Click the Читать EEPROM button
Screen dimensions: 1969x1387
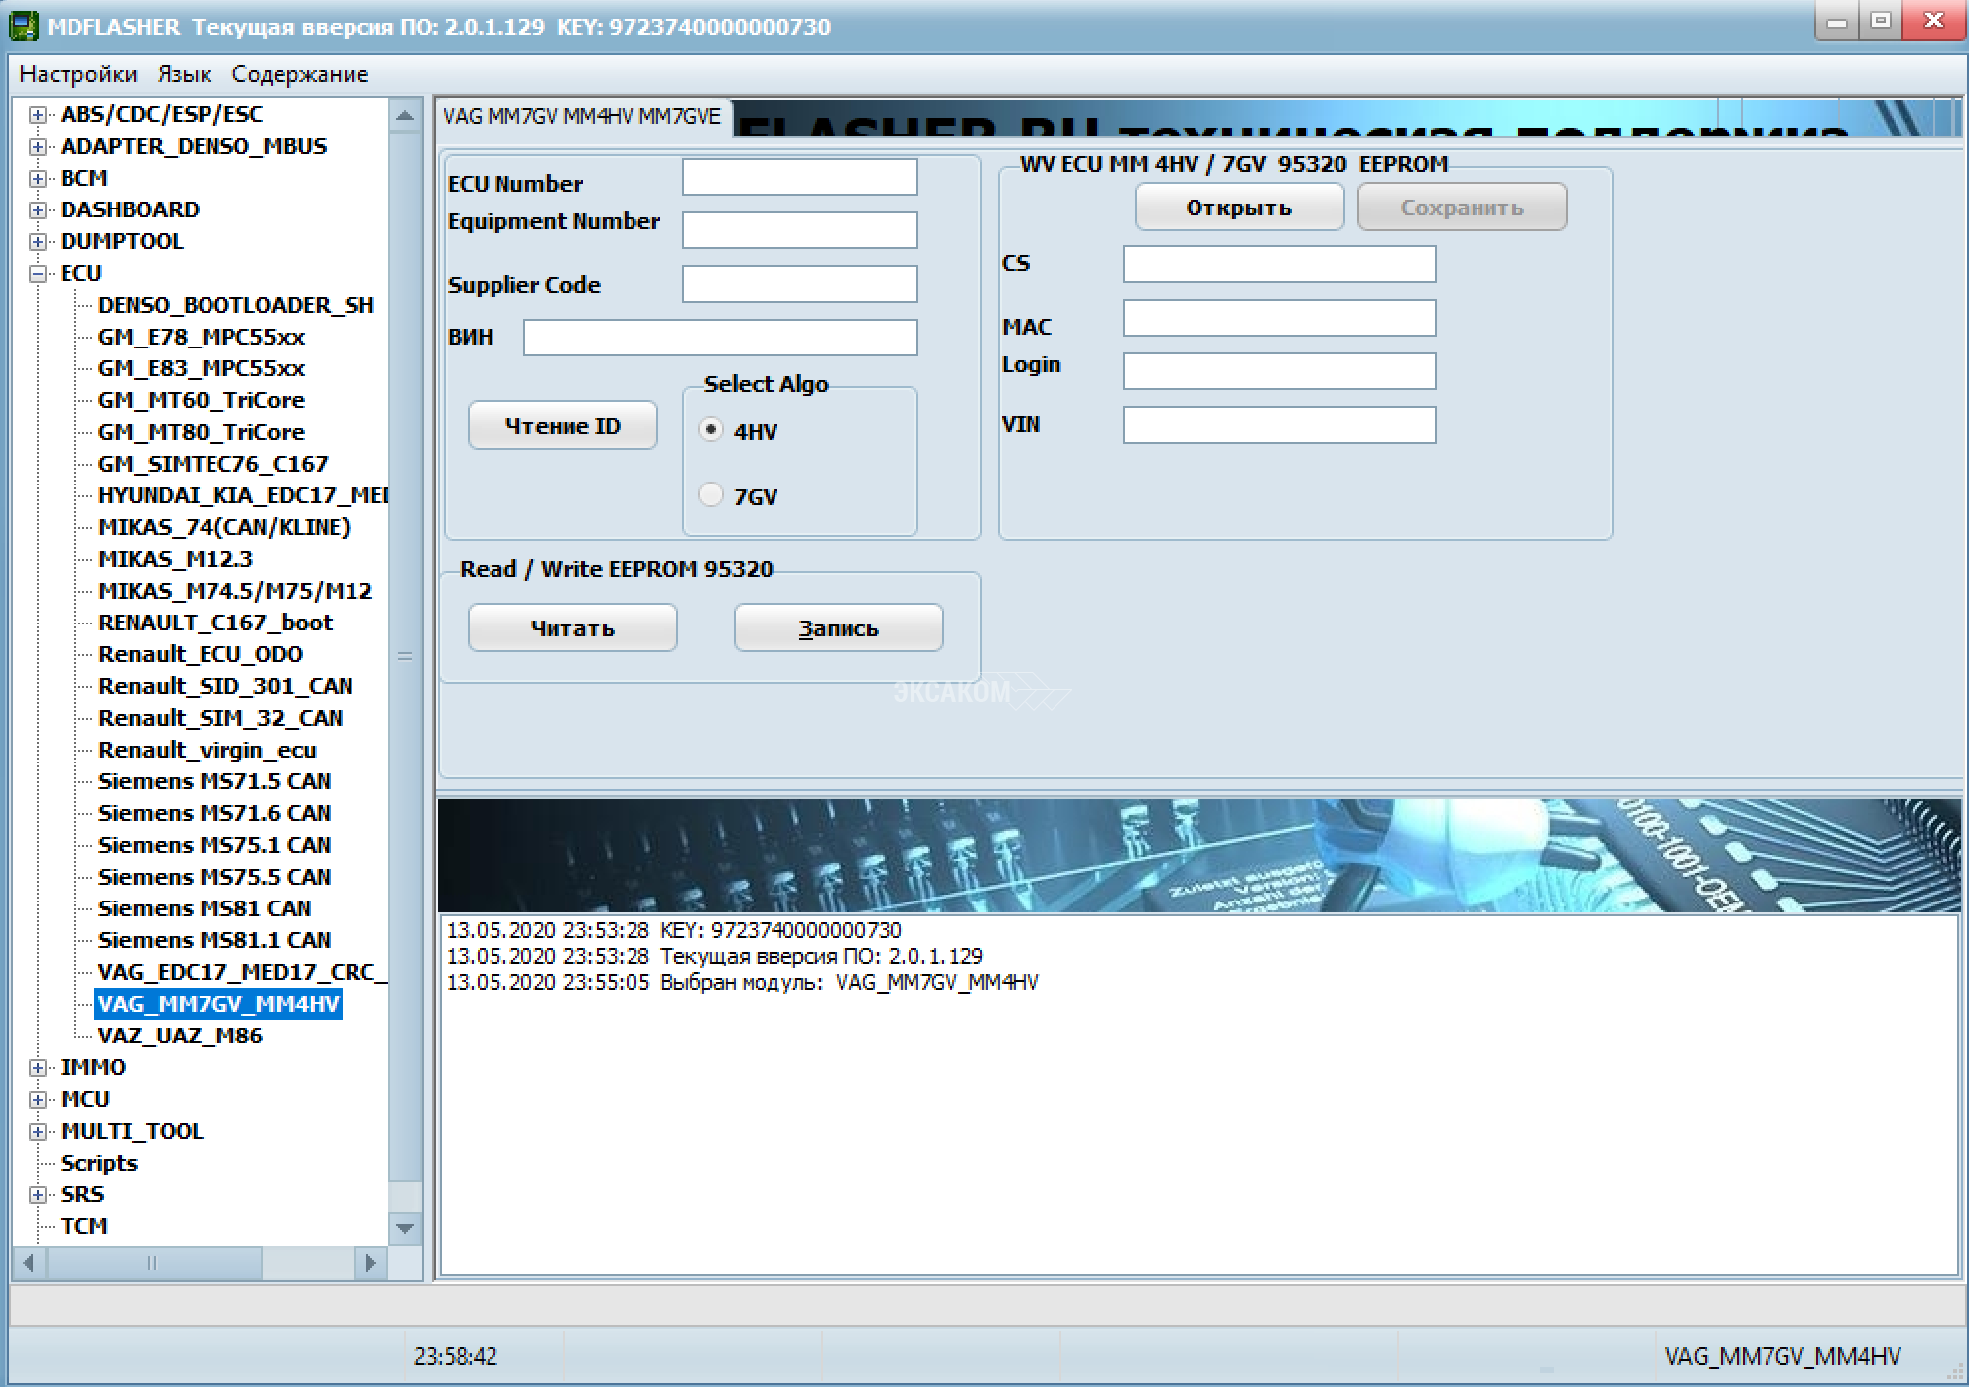(572, 628)
